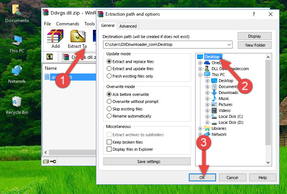
Task: Switch to the Advanced tab
Action: click(x=128, y=26)
